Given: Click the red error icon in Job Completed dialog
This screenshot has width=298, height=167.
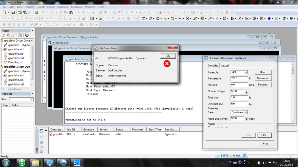Looking at the screenshot, I should (167, 64).
